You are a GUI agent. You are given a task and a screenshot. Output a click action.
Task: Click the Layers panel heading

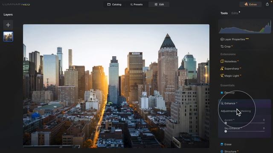click(8, 14)
